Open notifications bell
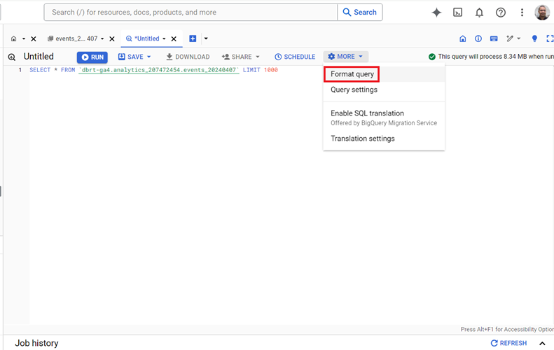This screenshot has width=554, height=350. pyautogui.click(x=479, y=13)
